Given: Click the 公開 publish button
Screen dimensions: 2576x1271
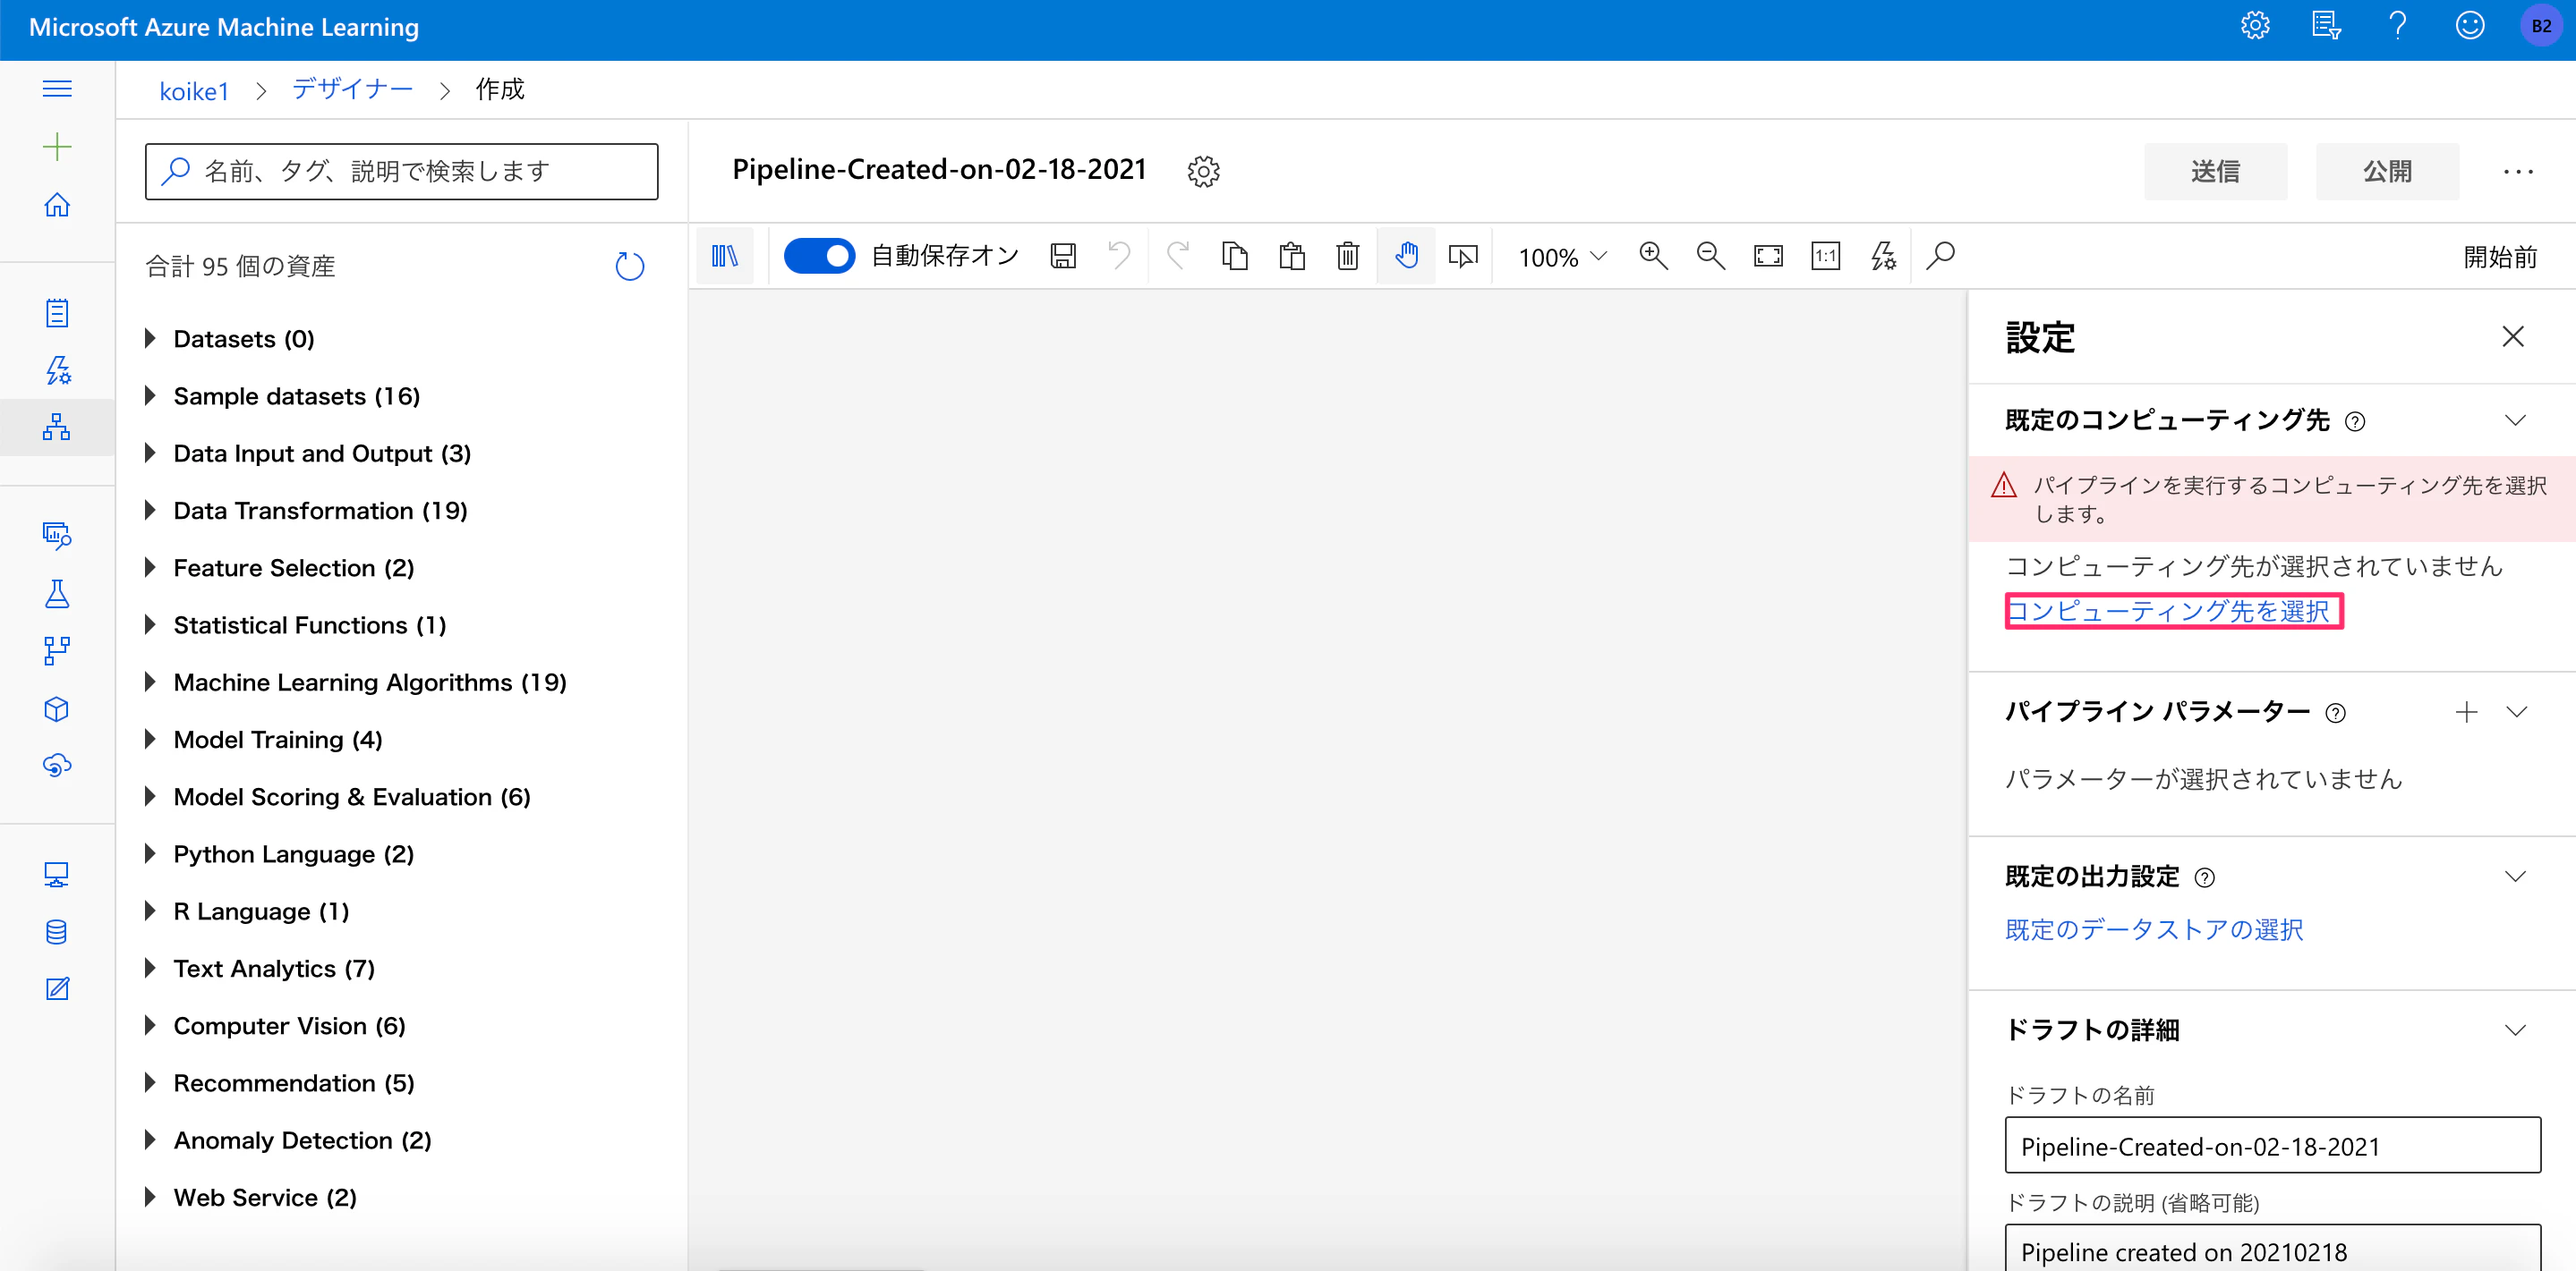Looking at the screenshot, I should (x=2387, y=171).
